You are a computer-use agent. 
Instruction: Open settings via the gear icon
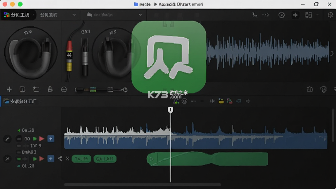pyautogui.click(x=331, y=15)
